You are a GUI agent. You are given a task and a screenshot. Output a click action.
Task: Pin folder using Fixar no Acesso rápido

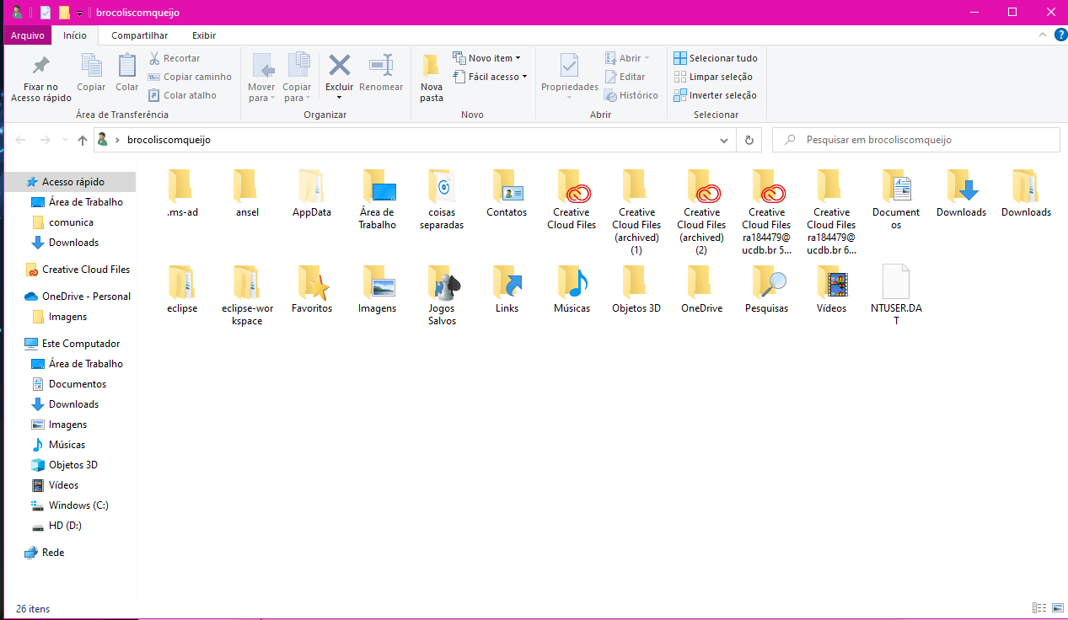point(40,77)
